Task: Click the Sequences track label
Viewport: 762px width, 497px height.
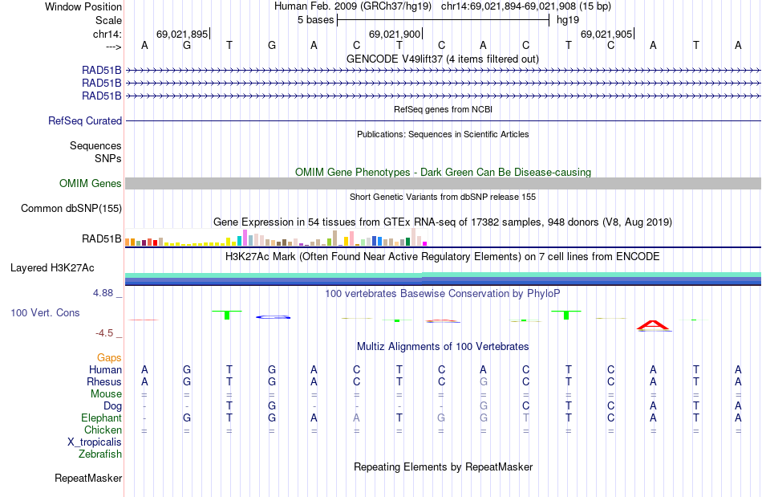Action: pos(95,145)
